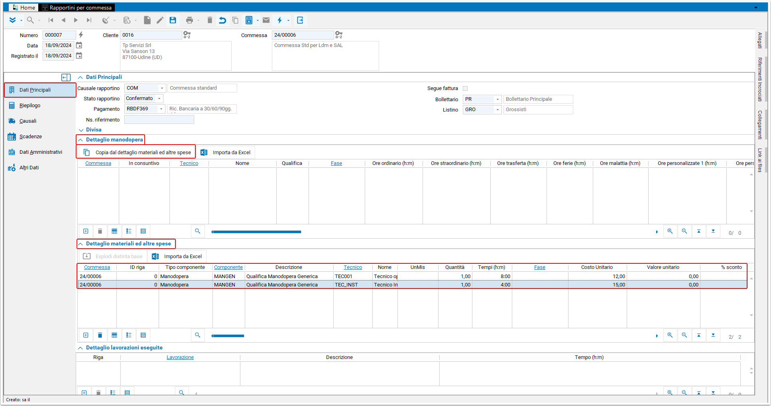This screenshot has width=771, height=406.
Task: Create a new document in toolbar
Action: (x=147, y=20)
